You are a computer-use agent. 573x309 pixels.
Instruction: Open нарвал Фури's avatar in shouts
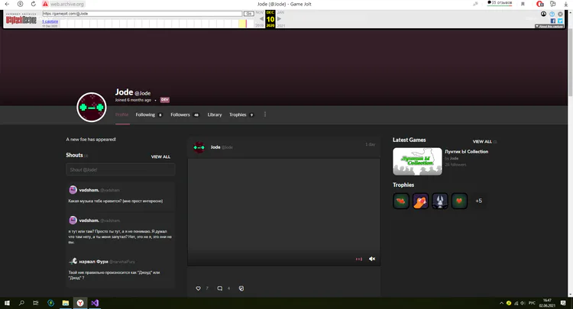tap(73, 261)
